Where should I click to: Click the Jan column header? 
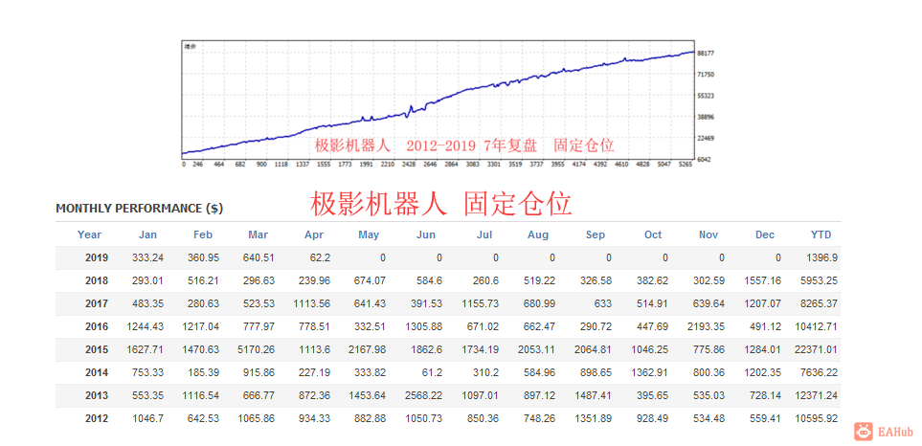[147, 235]
